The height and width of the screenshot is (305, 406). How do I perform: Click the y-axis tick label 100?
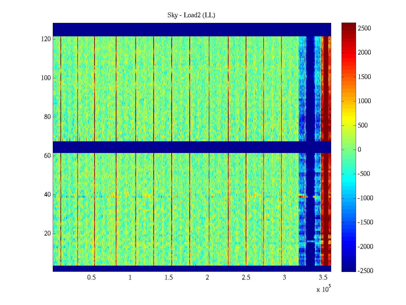[46, 78]
